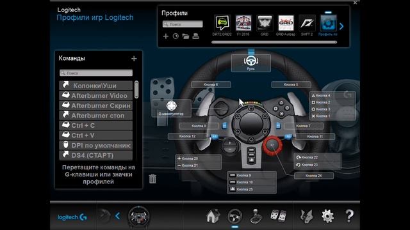Open the DiRT2.GRID2 profile
Viewport: 410px width, 230px height.
click(222, 23)
